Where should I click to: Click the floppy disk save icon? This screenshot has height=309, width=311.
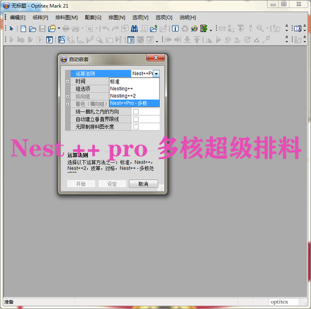(x=42, y=29)
